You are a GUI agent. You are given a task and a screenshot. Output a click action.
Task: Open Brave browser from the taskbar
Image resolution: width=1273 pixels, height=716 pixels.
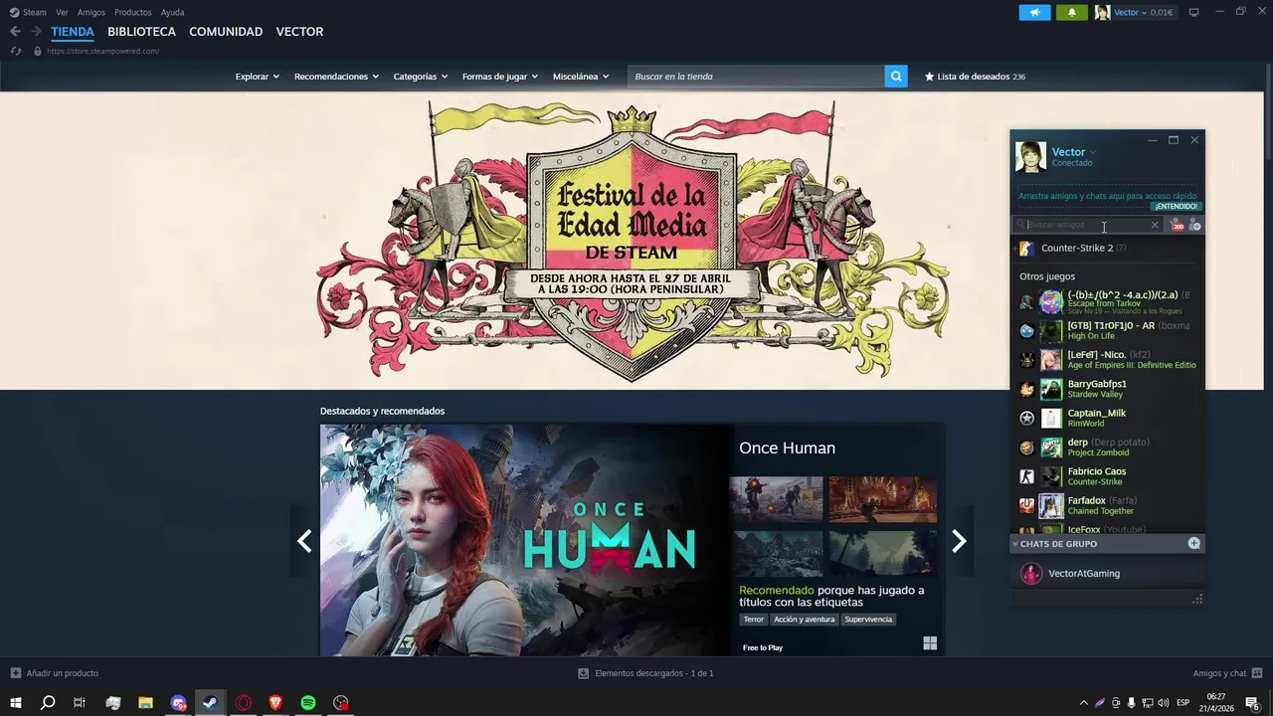click(x=275, y=703)
